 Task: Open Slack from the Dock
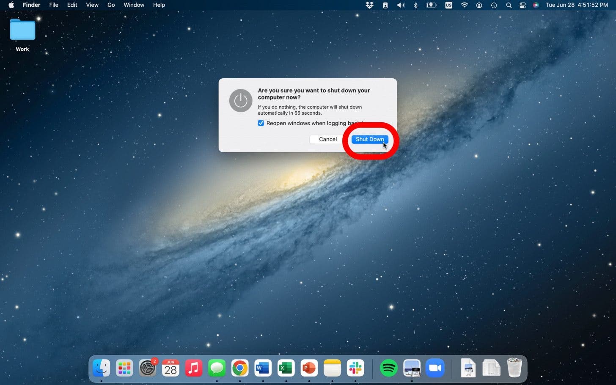click(x=355, y=368)
